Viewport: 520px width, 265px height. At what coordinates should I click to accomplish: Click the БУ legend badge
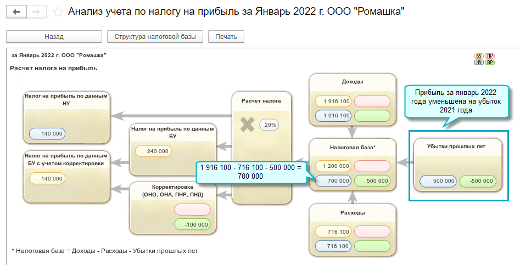point(479,56)
